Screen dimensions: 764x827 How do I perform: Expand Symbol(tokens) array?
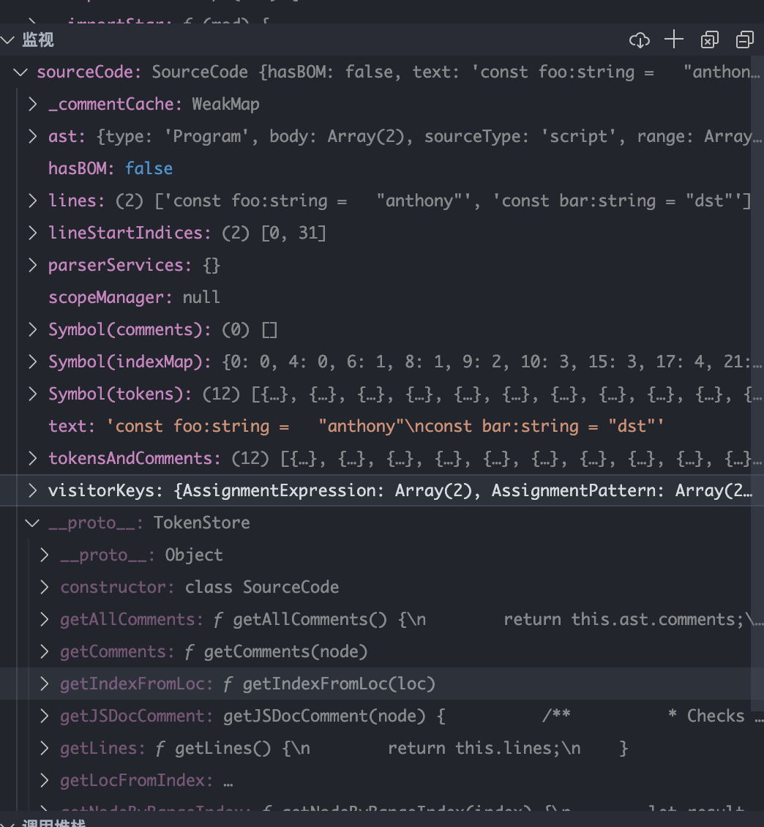click(x=33, y=394)
